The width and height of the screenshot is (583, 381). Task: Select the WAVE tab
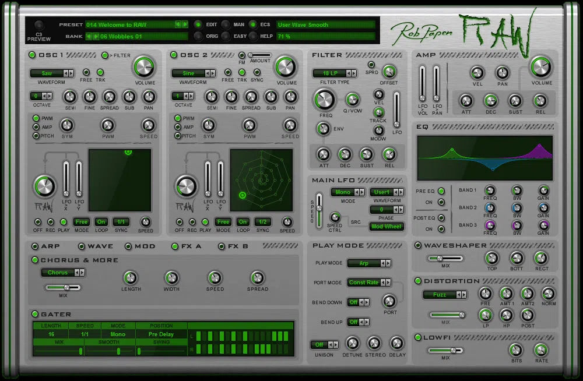click(x=82, y=246)
